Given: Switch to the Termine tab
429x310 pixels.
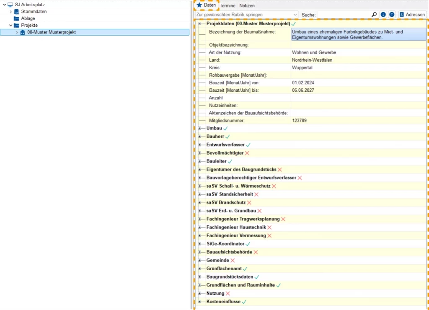Looking at the screenshot, I should coord(227,6).
